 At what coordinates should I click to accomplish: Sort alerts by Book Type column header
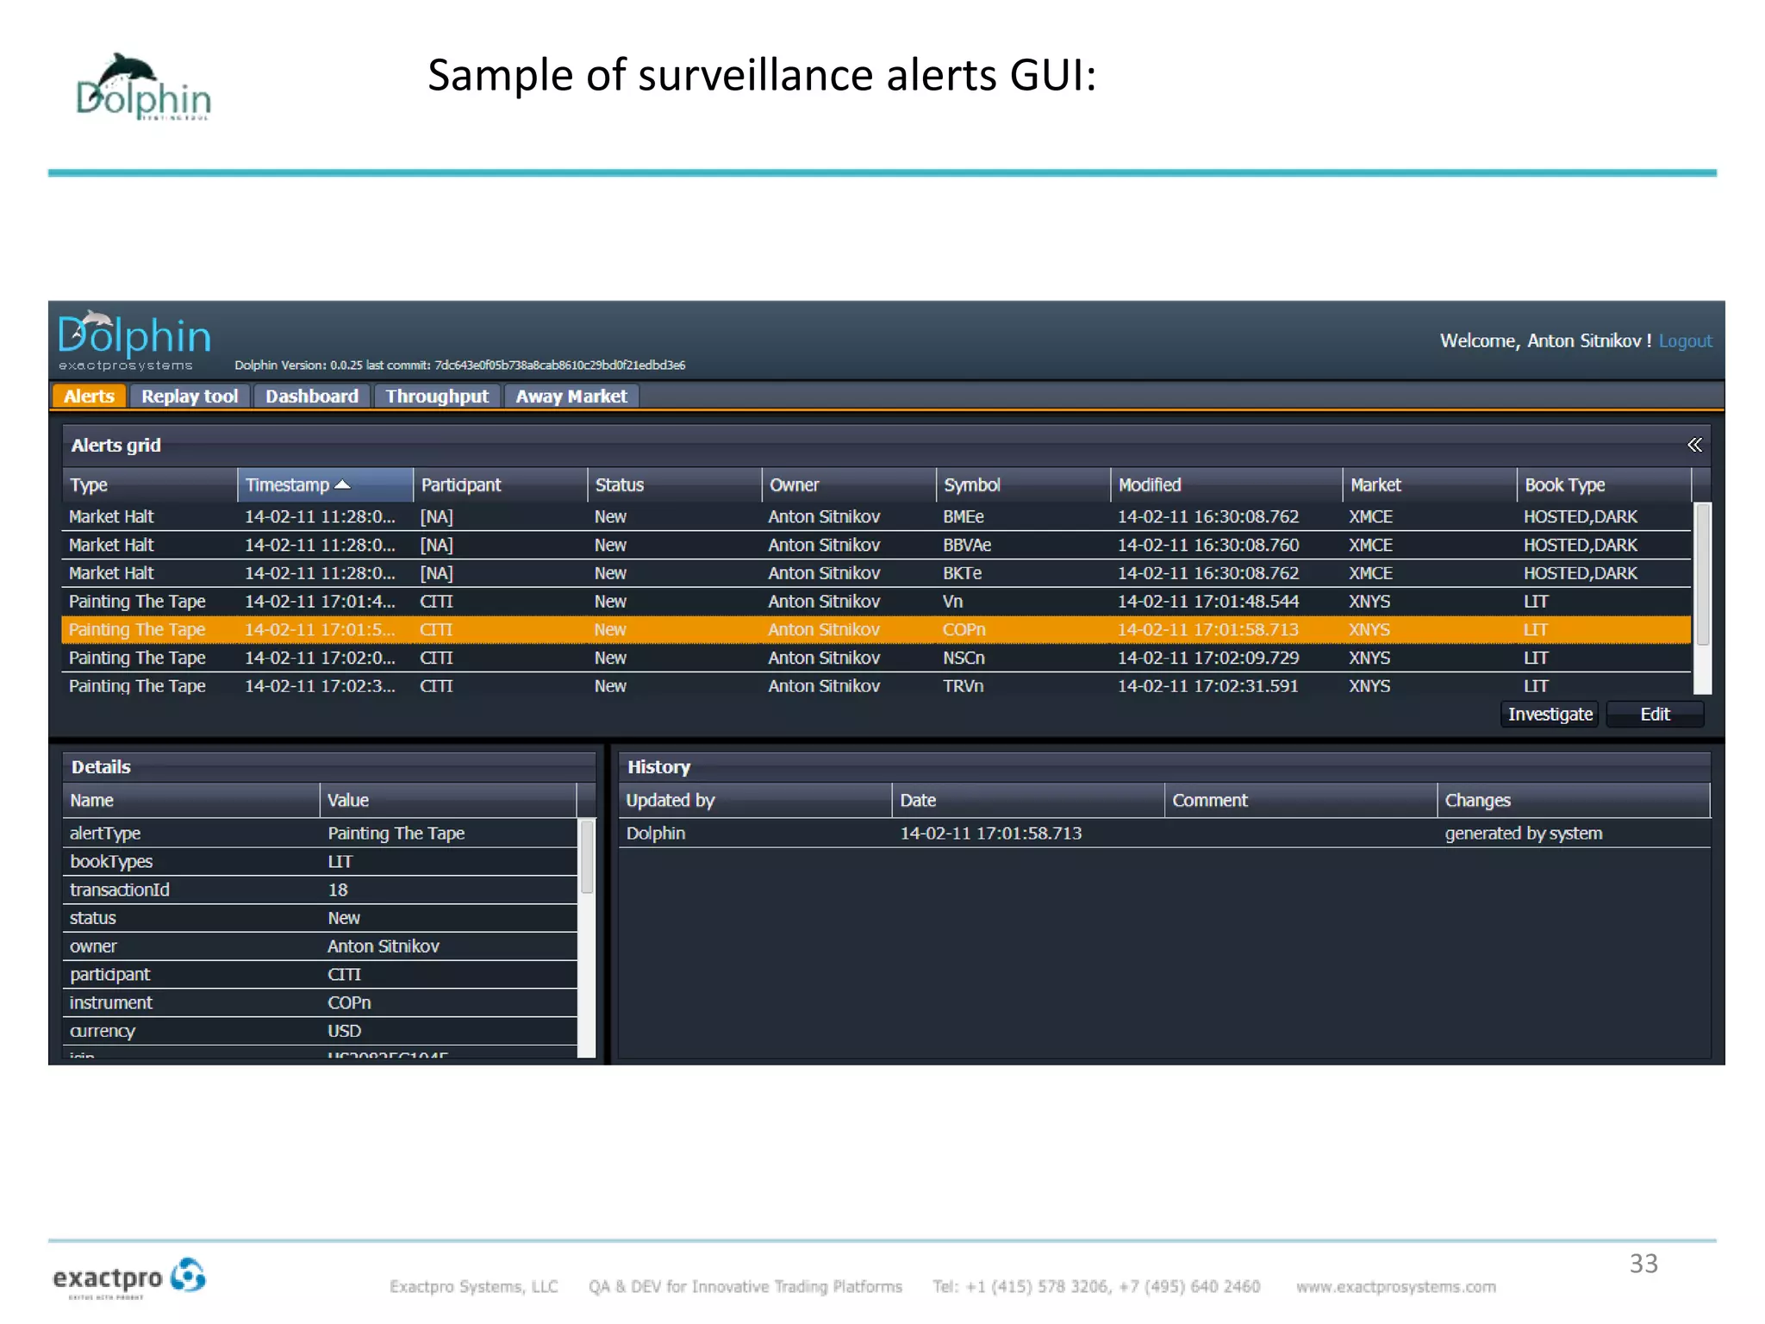1604,484
